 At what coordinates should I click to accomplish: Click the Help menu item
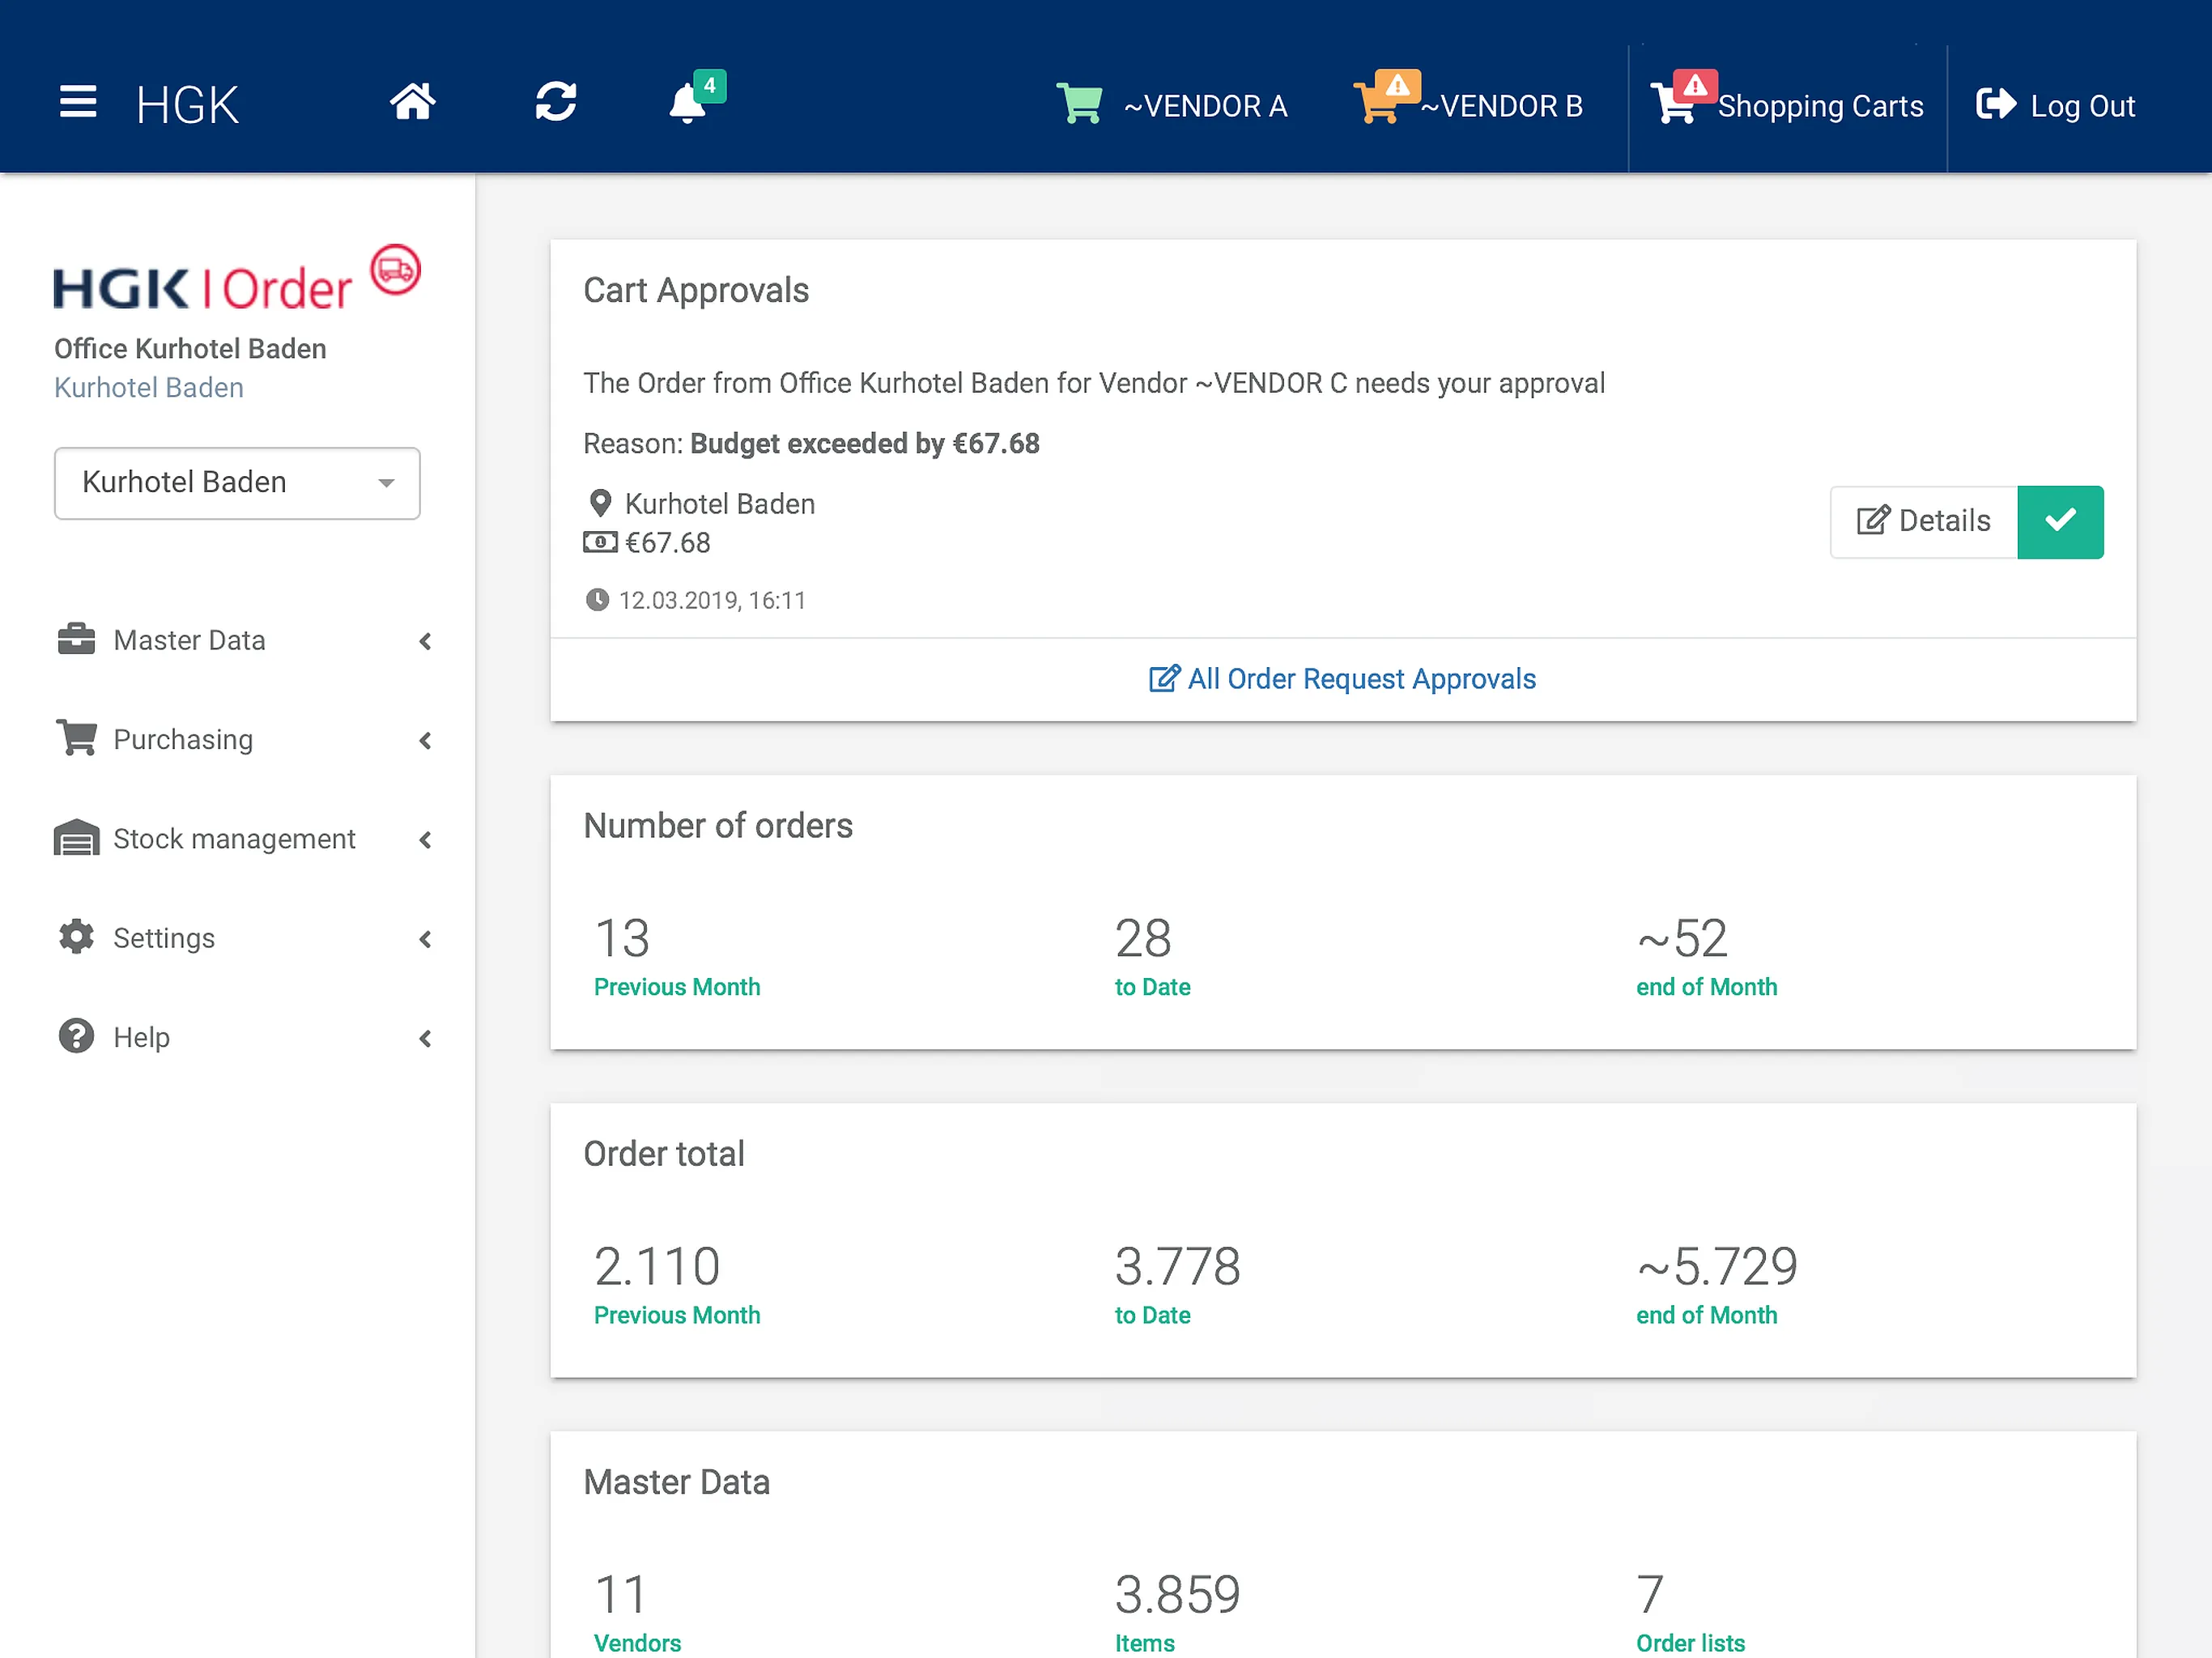pyautogui.click(x=139, y=1036)
